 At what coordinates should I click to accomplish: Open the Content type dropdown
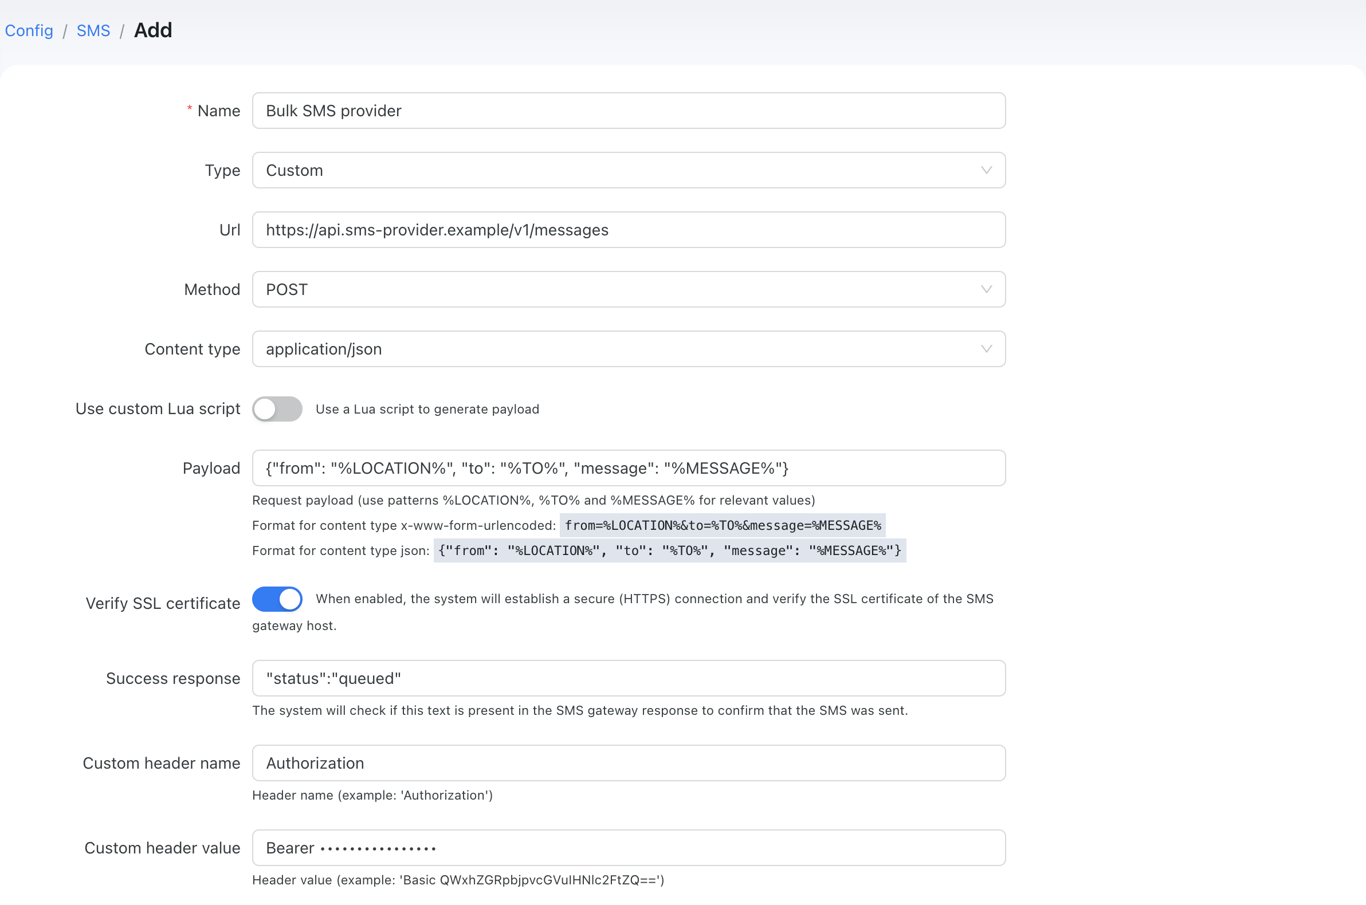[629, 349]
